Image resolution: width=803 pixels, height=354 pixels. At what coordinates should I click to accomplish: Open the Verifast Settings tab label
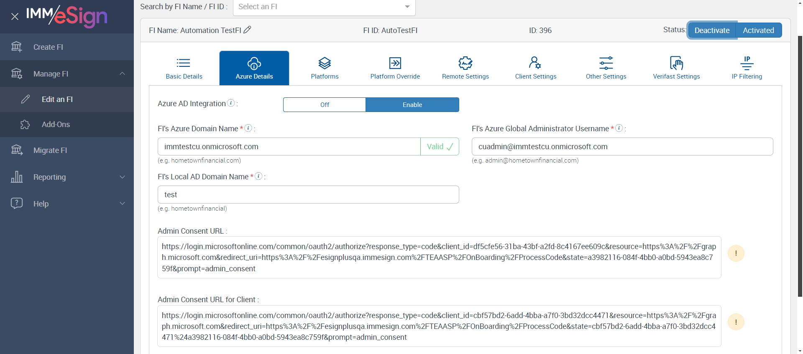click(x=676, y=76)
